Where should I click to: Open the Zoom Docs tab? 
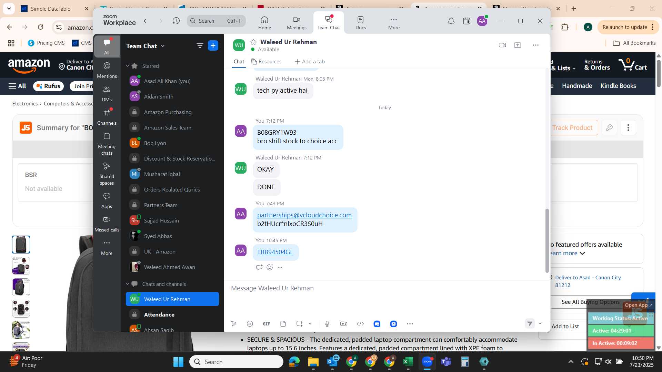point(360,23)
